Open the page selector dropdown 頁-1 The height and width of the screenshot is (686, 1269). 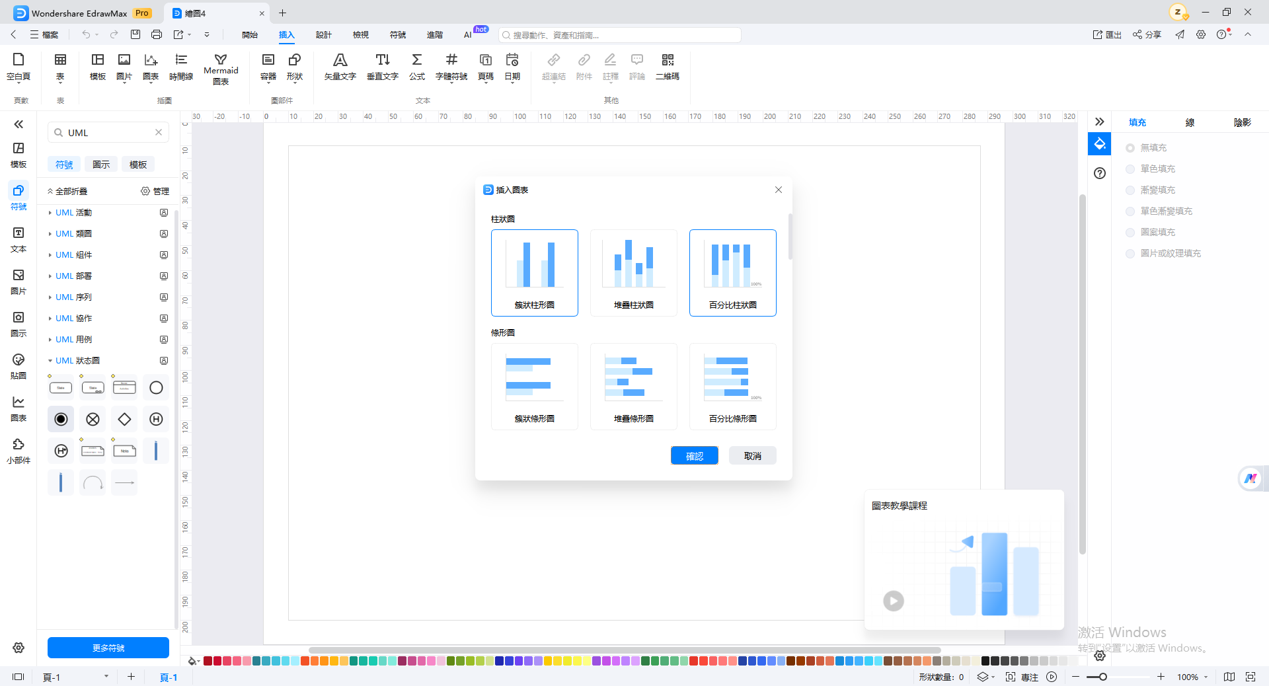tap(75, 677)
